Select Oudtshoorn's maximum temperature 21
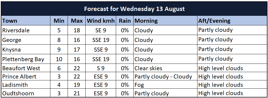268x98 pixels. [x=77, y=93]
